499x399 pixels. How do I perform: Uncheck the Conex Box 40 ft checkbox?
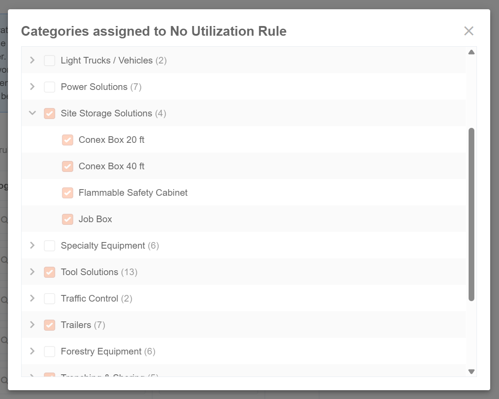click(x=67, y=166)
